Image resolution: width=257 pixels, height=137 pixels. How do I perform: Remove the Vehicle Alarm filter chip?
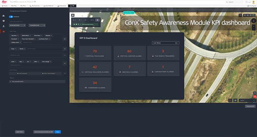30,36
